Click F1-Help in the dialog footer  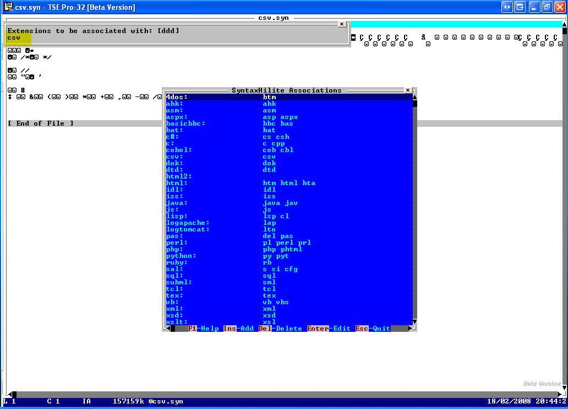point(203,329)
